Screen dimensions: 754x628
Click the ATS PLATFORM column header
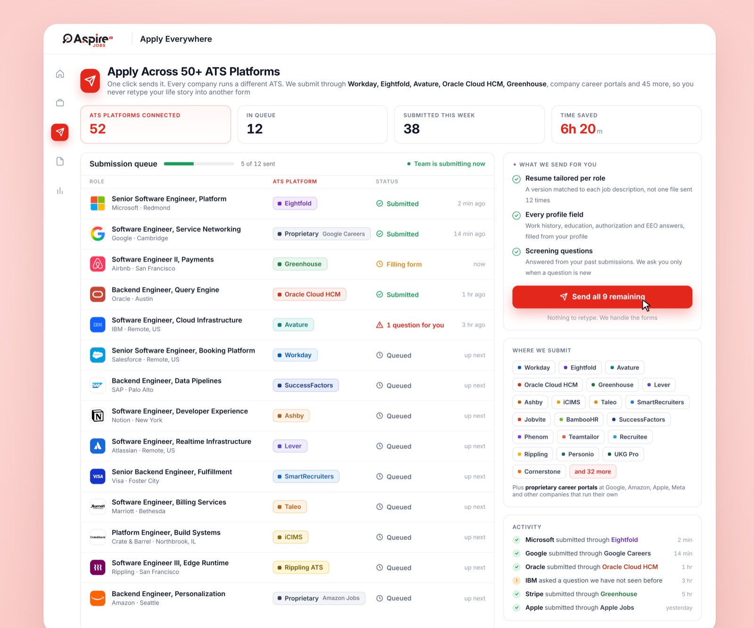(295, 181)
